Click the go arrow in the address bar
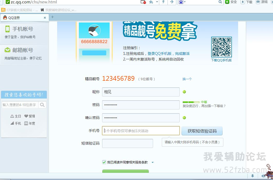 click(172, 2)
